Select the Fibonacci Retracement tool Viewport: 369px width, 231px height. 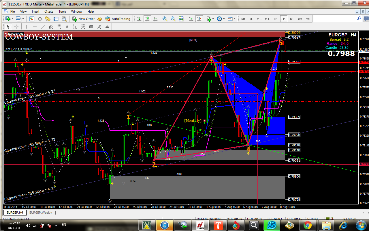[x=59, y=27]
